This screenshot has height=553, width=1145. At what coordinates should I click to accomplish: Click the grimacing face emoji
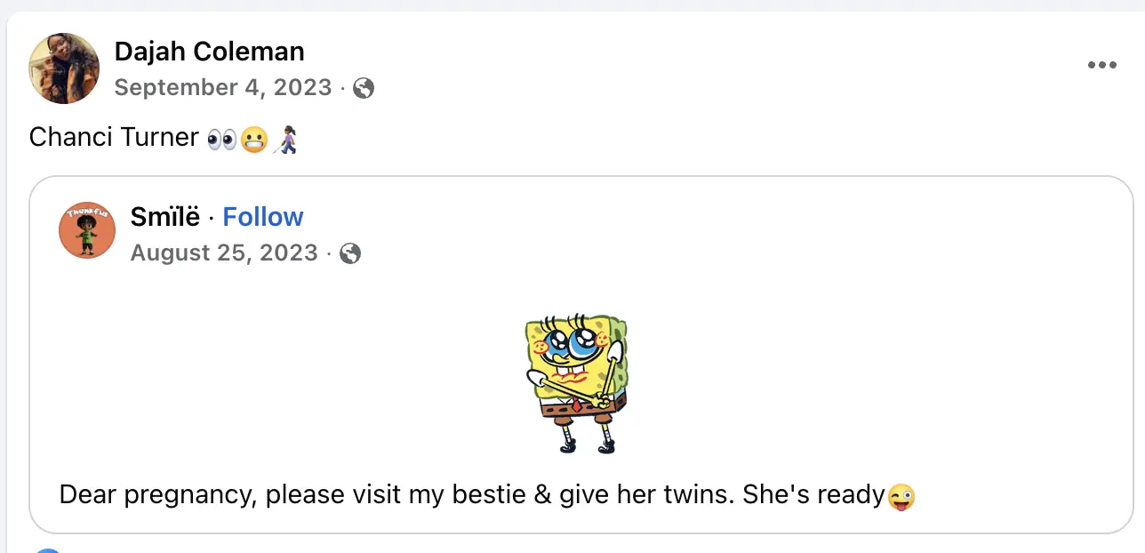pos(255,140)
